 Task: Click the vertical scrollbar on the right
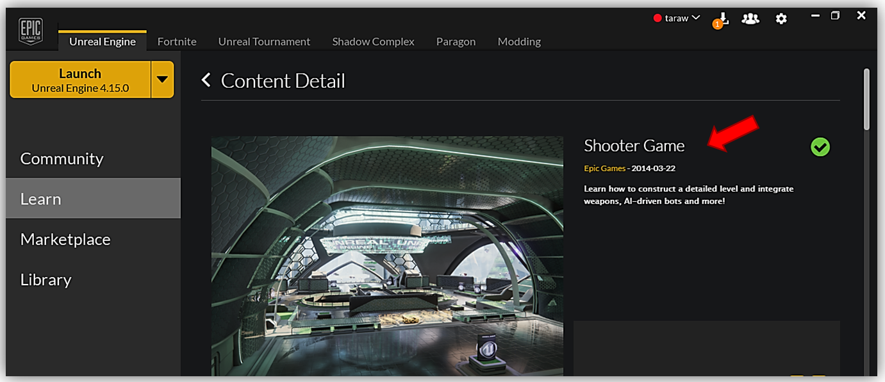[x=866, y=99]
